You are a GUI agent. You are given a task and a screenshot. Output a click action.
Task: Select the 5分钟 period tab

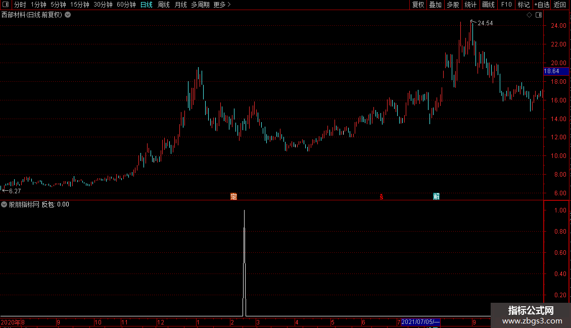[x=58, y=5]
